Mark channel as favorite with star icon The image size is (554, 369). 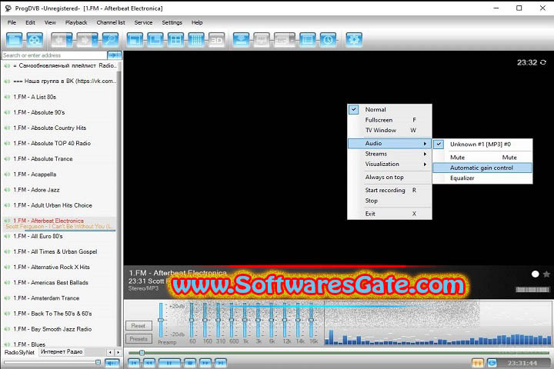pos(546,274)
